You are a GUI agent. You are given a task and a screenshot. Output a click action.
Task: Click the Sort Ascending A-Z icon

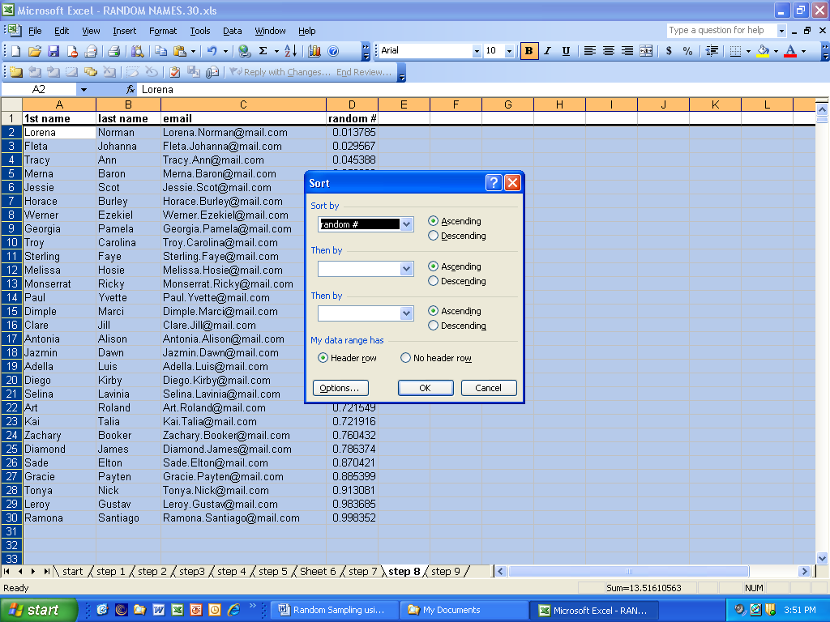291,51
